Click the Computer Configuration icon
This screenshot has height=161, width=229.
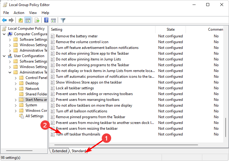pos(10,34)
